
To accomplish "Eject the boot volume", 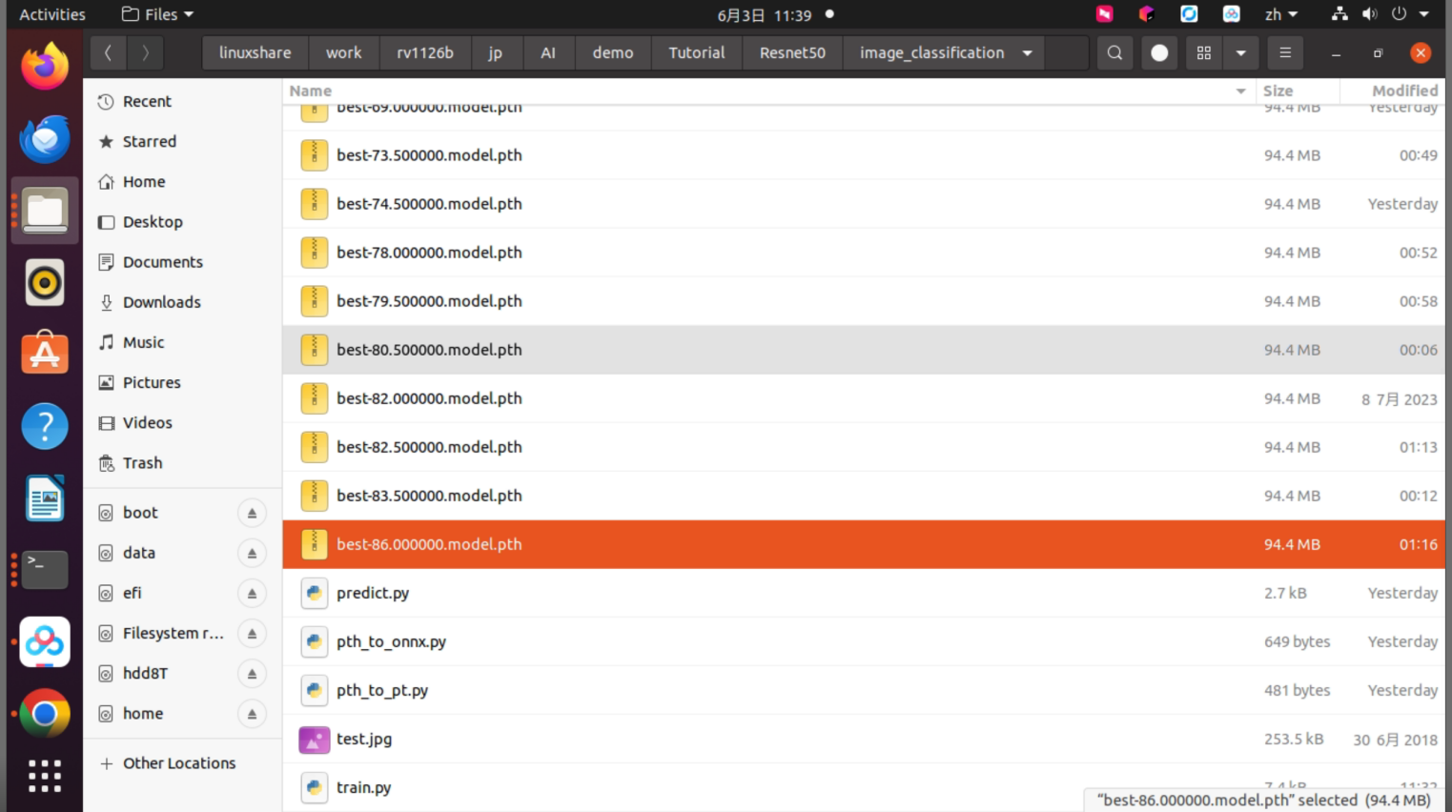I will 252,513.
